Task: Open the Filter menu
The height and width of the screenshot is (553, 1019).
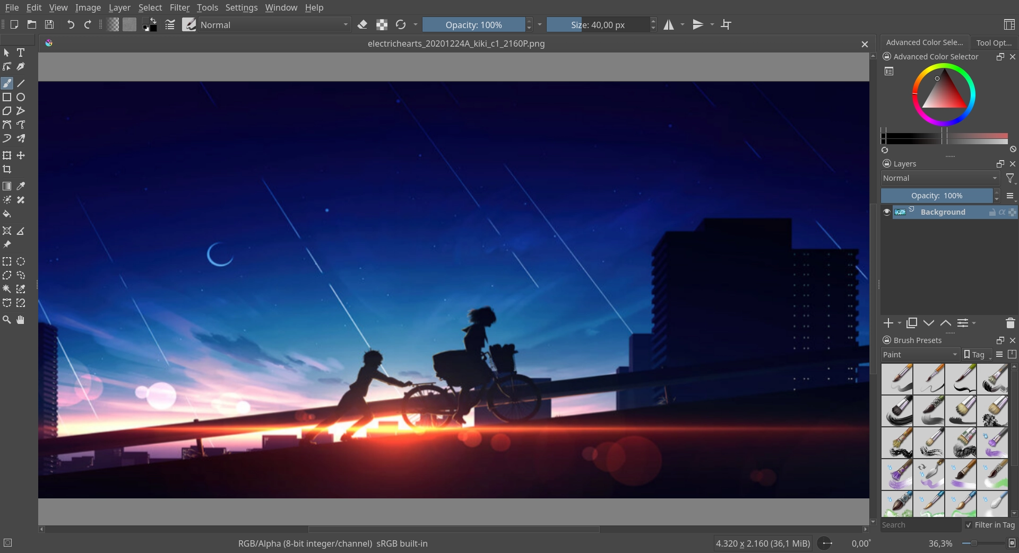Action: click(179, 7)
